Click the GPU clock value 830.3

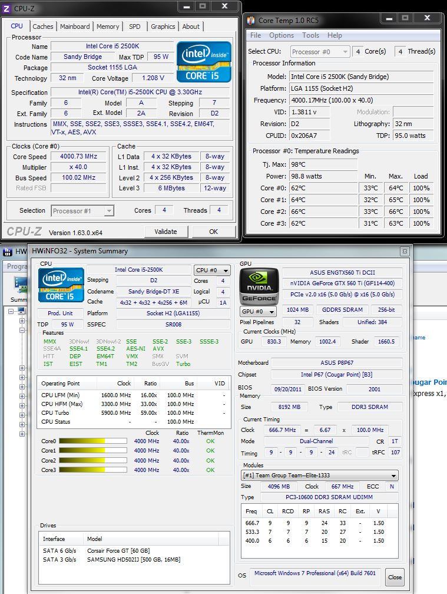(274, 342)
